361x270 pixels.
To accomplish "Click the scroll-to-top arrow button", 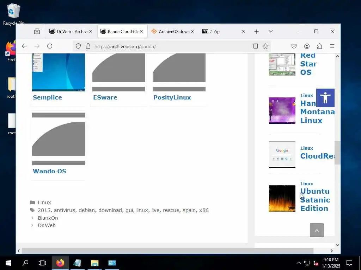I will (317, 230).
